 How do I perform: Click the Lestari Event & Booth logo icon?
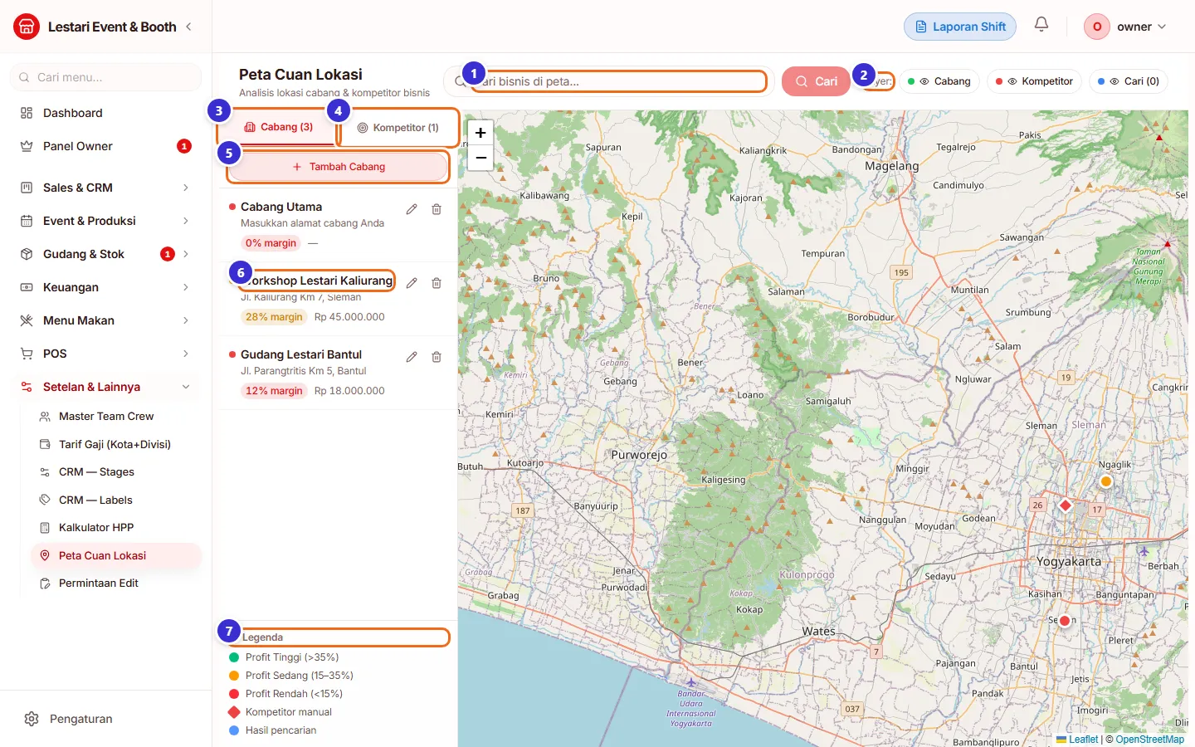point(27,27)
